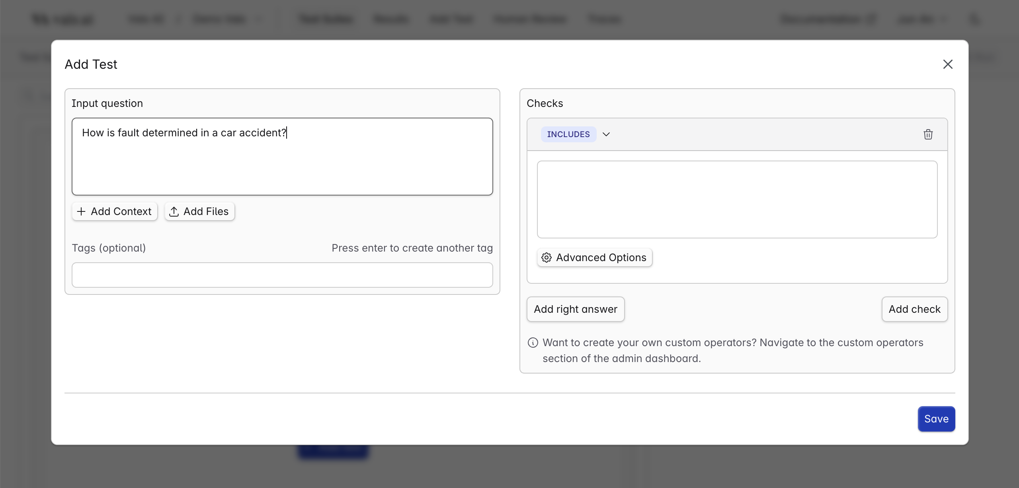Screen dimensions: 1019x488
Task: Click the INCLUDES check value text box
Action: [737, 199]
